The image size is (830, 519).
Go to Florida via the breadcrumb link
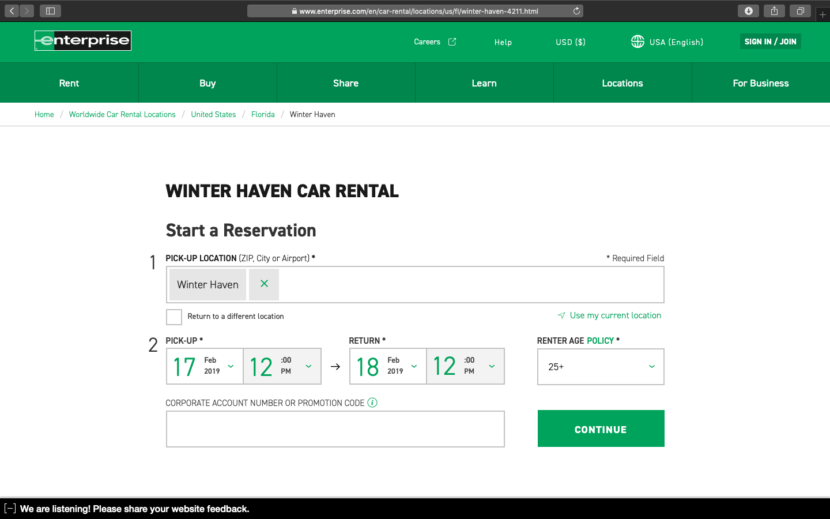click(263, 114)
